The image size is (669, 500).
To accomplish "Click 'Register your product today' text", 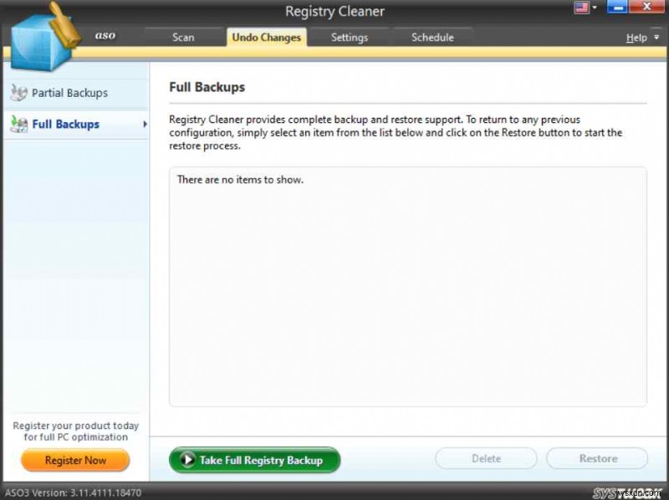I will [x=75, y=426].
